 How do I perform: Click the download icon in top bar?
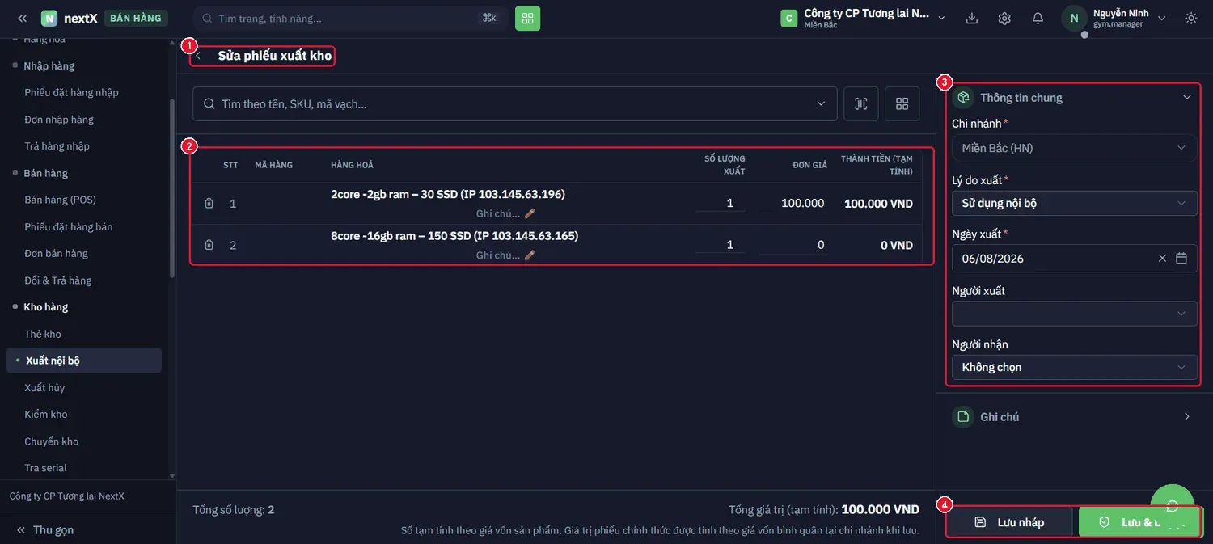pyautogui.click(x=971, y=18)
